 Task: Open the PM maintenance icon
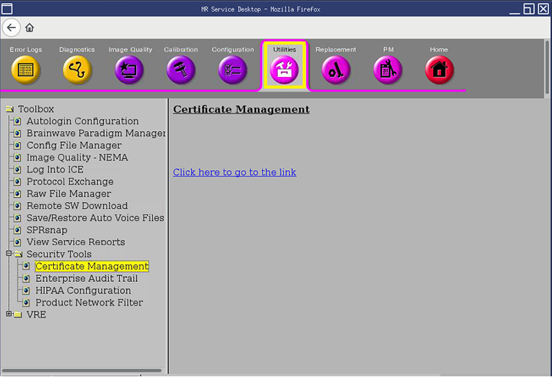pos(388,70)
